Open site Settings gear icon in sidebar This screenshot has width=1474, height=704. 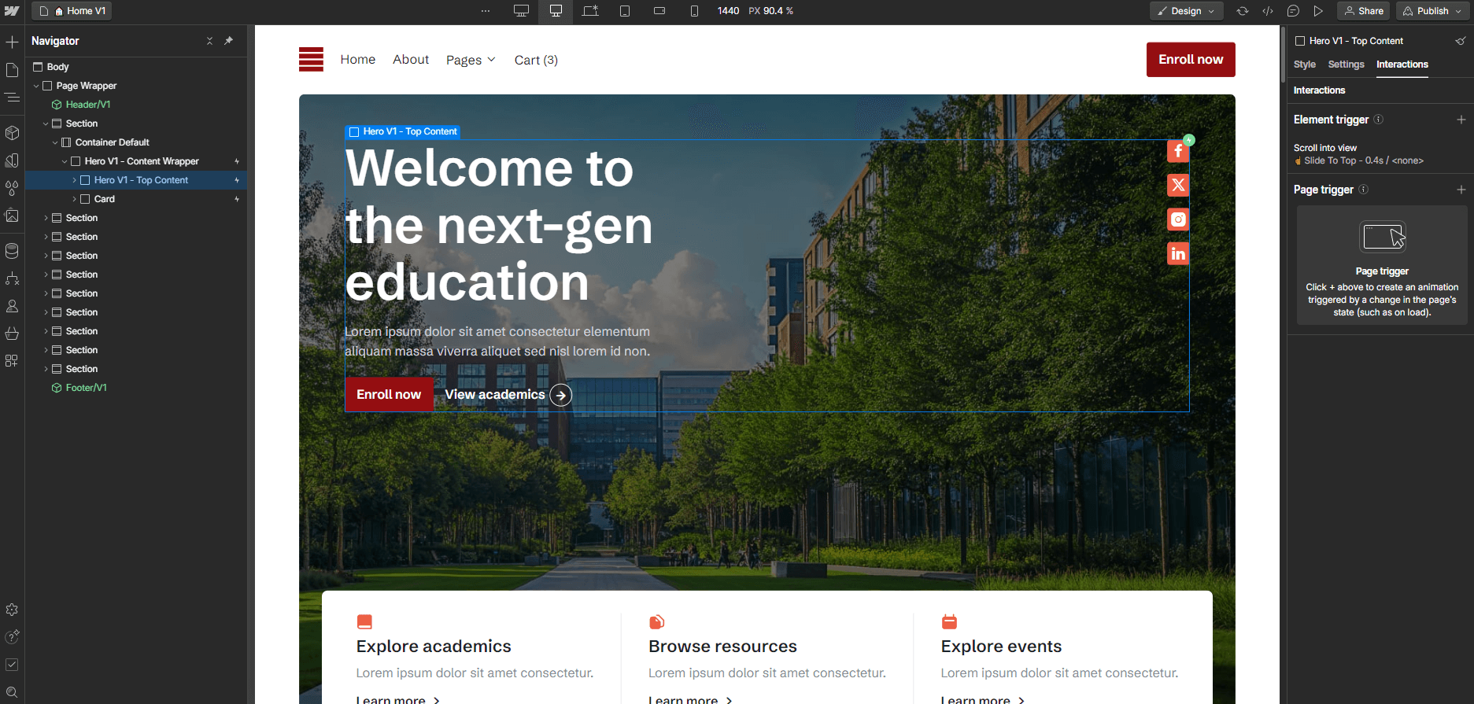pyautogui.click(x=12, y=610)
